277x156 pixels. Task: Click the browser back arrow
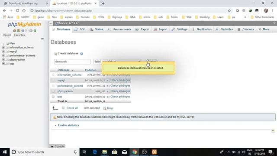[x=4, y=10]
